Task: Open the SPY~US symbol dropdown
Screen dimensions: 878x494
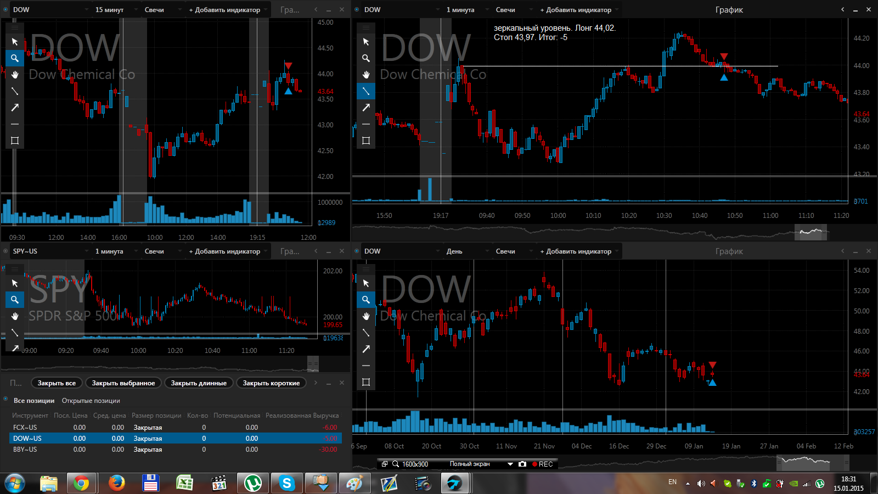Action: (x=50, y=251)
